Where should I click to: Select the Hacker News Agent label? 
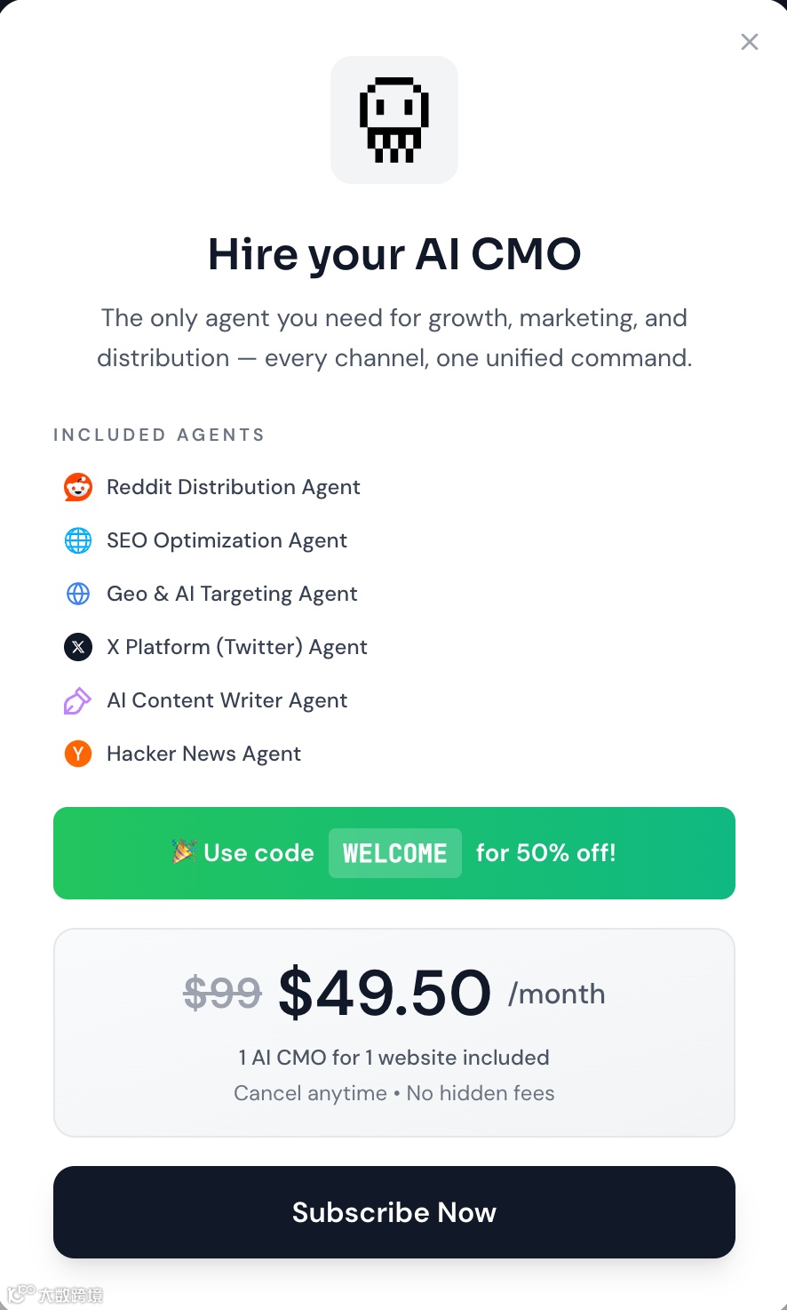(203, 754)
